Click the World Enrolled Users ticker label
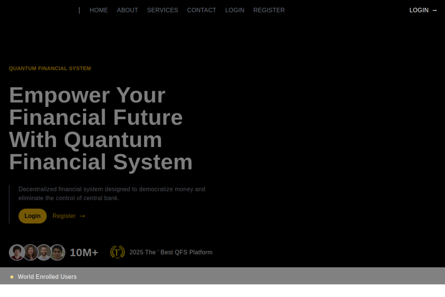445x297 pixels. click(x=47, y=277)
